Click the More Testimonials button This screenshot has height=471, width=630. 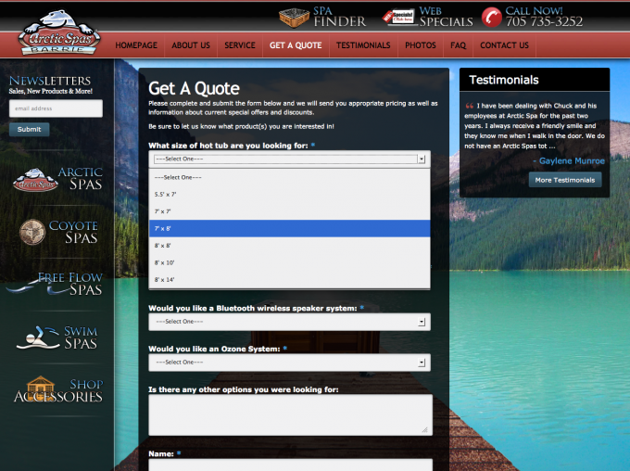(x=564, y=180)
